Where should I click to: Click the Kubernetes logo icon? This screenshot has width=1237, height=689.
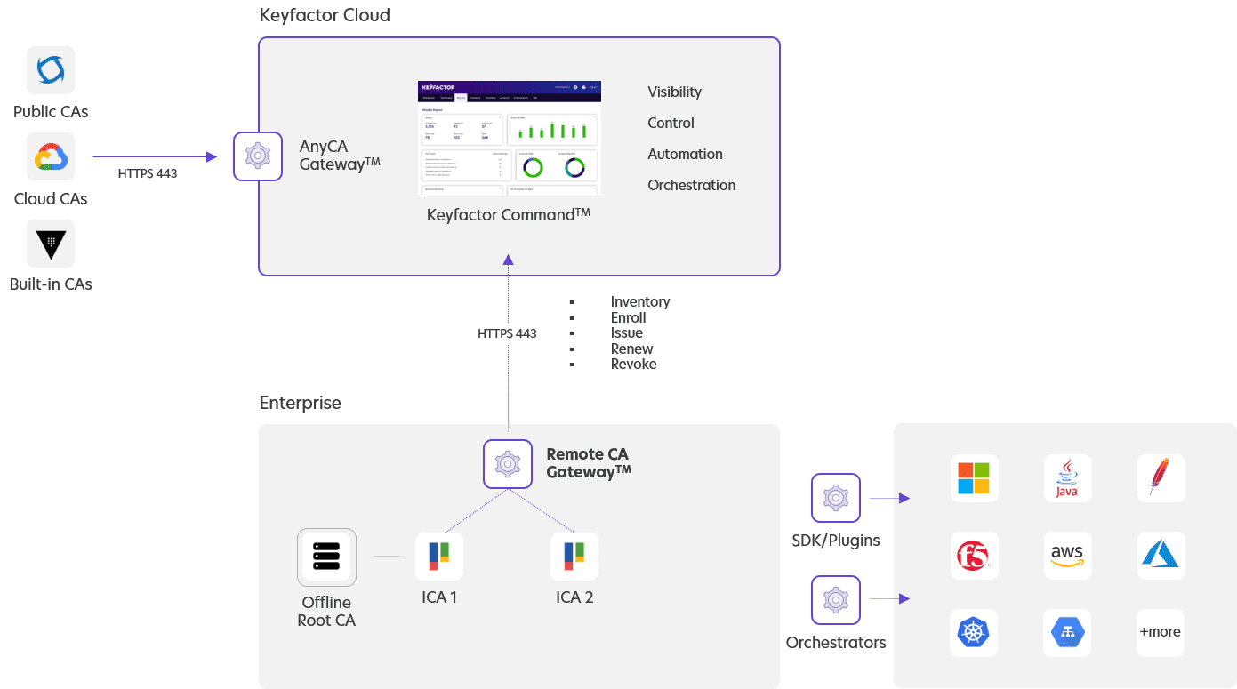click(974, 633)
